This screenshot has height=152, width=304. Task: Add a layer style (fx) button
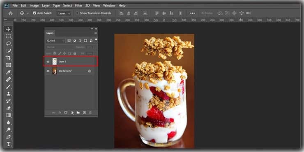(x=60, y=113)
